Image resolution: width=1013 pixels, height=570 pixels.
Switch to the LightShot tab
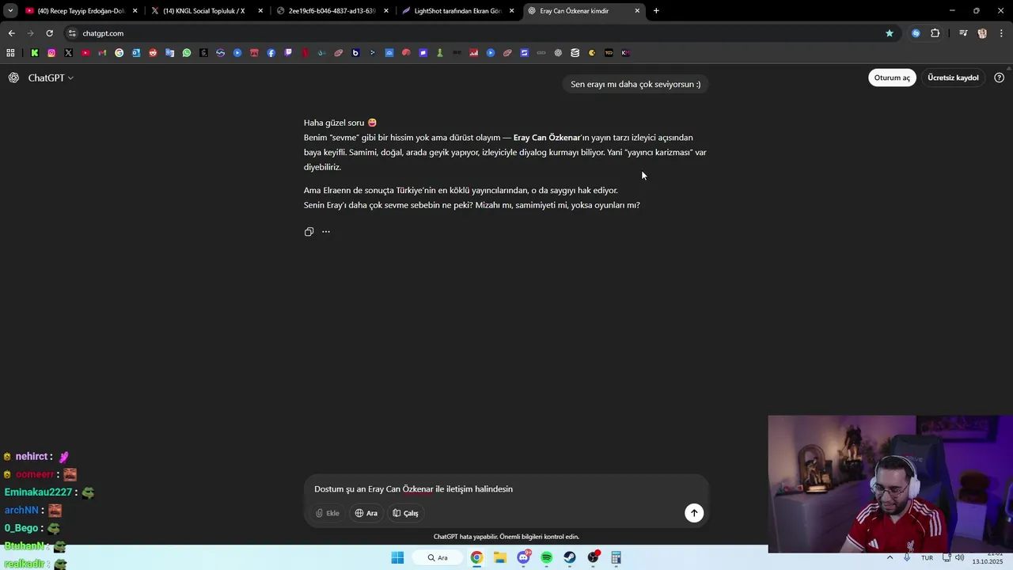click(x=457, y=11)
